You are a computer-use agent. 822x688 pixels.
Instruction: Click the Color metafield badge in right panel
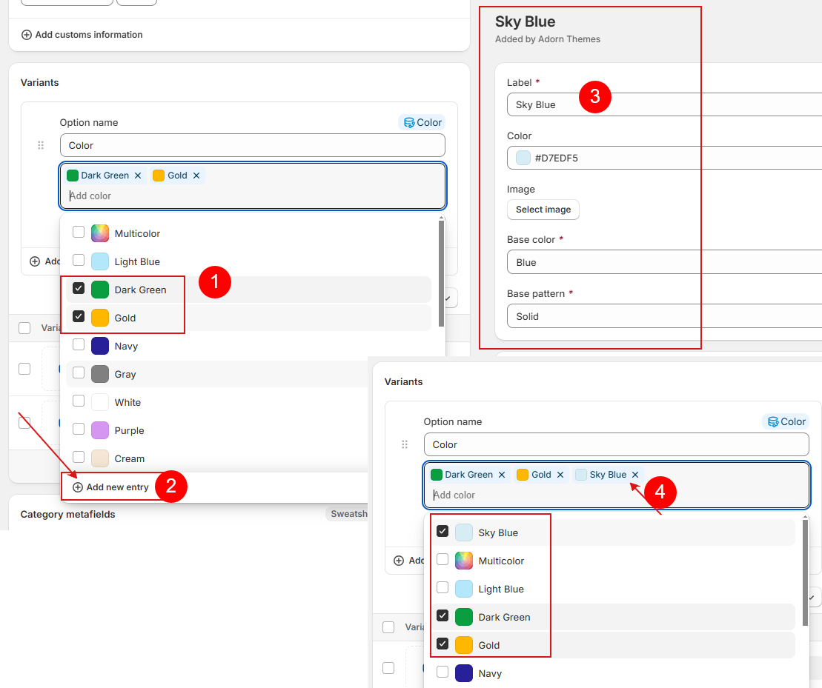click(x=785, y=422)
